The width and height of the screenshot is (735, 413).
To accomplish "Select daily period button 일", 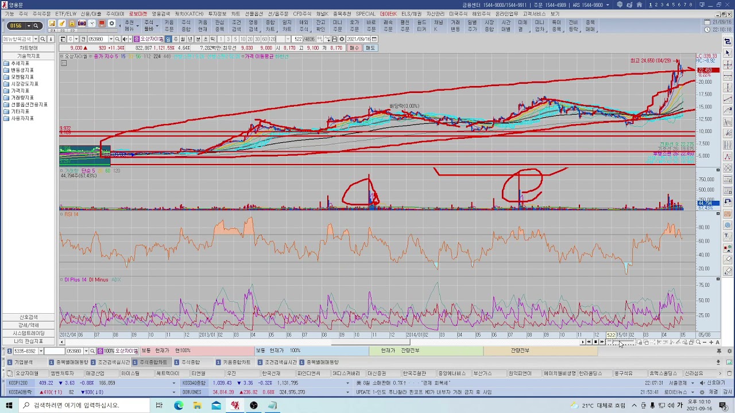I will click(168, 39).
